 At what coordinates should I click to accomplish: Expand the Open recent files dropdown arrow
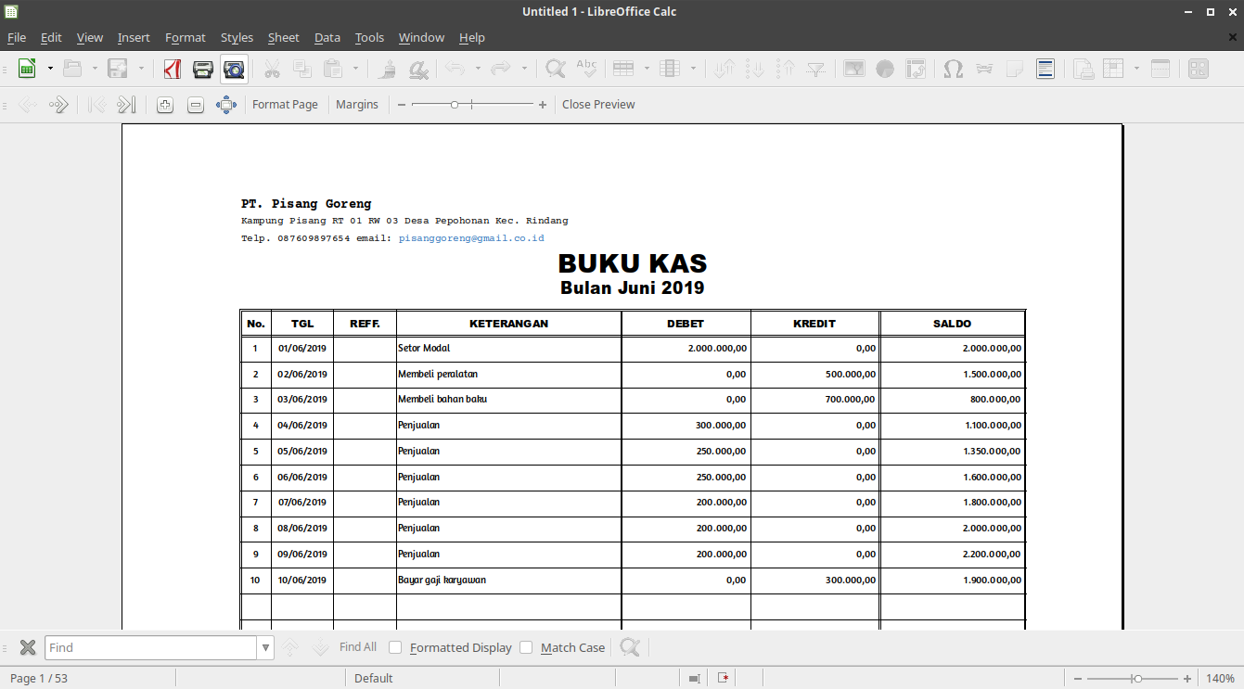95,69
